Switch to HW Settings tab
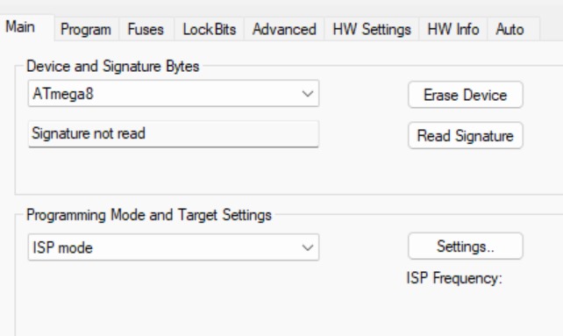Viewport: 563px width, 336px height. click(x=372, y=30)
